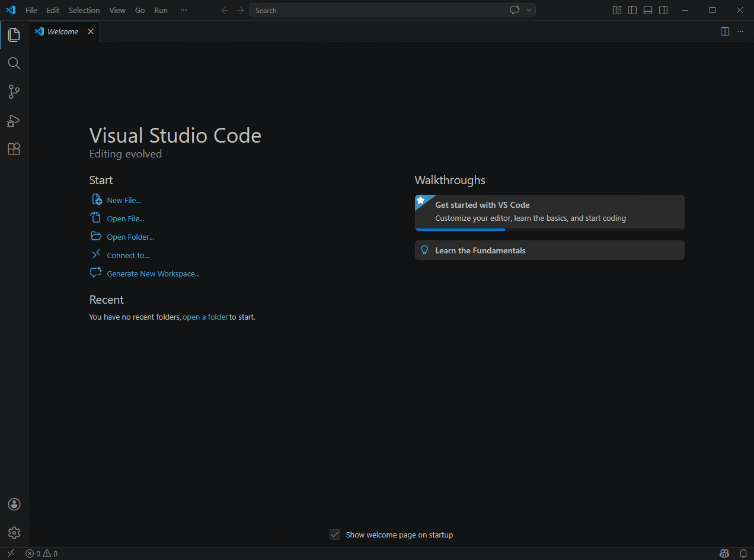Screen dimensions: 754x560
Task: Go back using the left arrow
Action: click(x=225, y=10)
